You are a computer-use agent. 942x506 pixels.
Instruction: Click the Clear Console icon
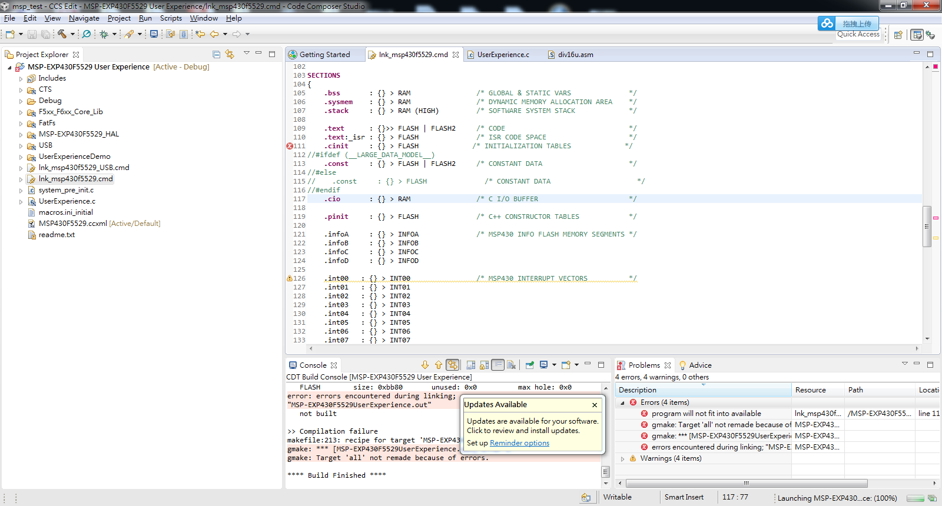[511, 365]
